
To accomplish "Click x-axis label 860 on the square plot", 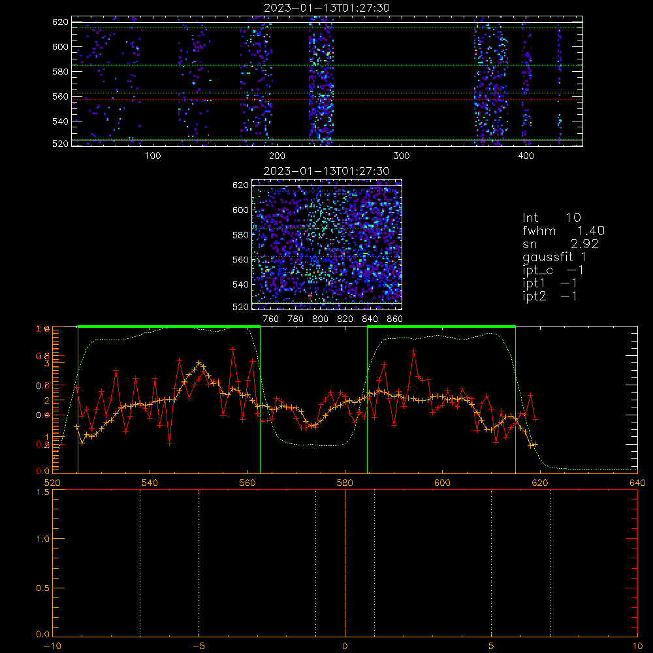I will (395, 319).
